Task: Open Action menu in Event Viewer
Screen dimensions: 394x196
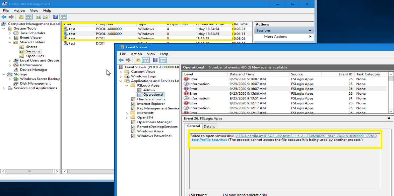Action: [x=136, y=54]
